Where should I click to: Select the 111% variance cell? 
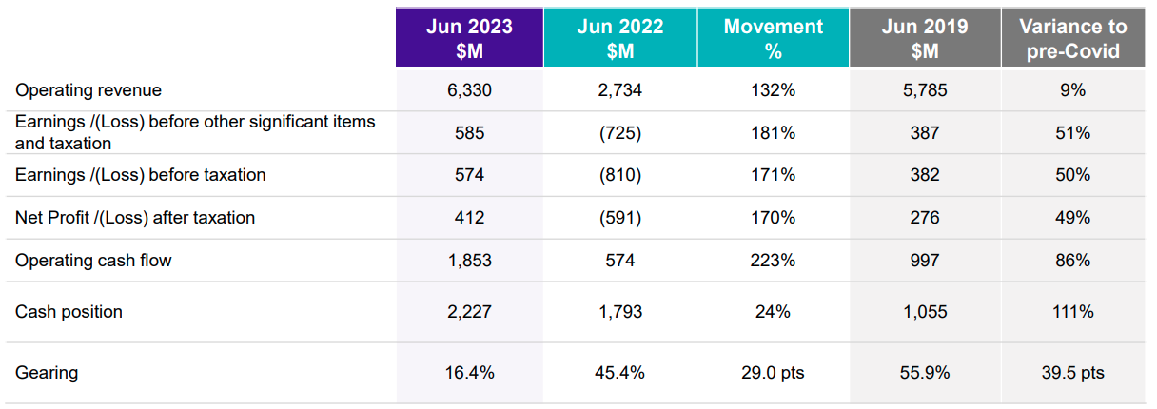point(1073,312)
